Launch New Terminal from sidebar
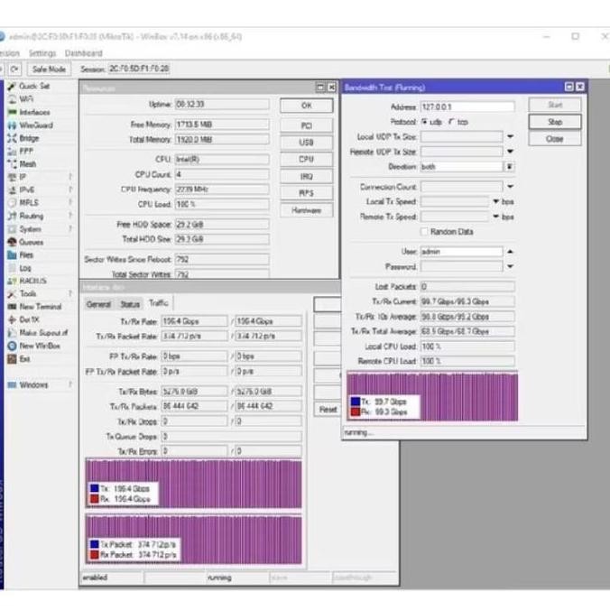Viewport: 610px width, 610px height. coord(40,307)
